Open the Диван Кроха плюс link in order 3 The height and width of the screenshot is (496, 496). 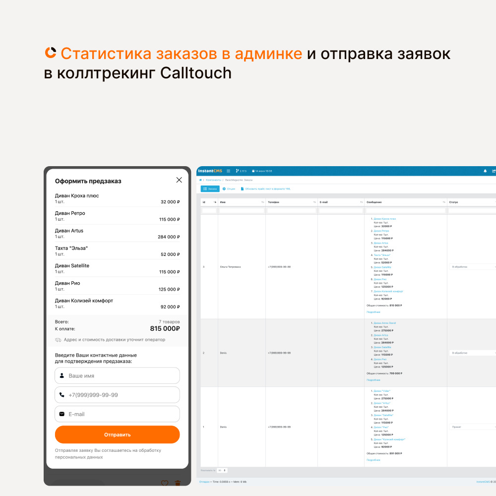(385, 219)
